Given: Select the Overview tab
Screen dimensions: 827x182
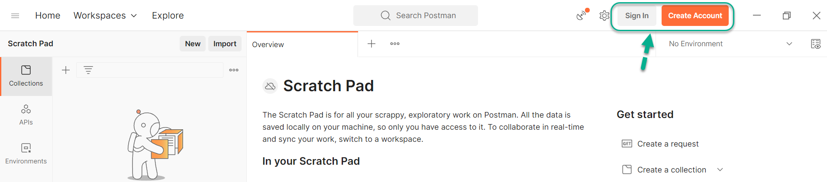Looking at the screenshot, I should [302, 44].
